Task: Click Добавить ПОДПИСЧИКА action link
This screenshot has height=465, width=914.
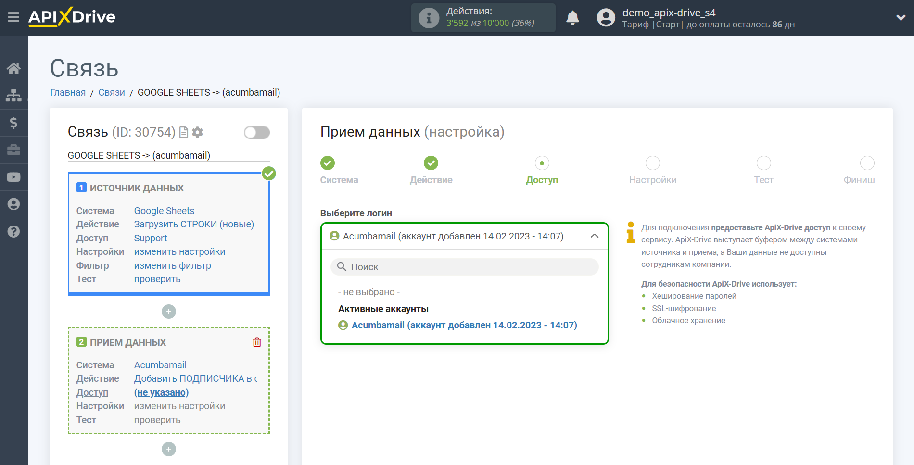Action: [195, 378]
